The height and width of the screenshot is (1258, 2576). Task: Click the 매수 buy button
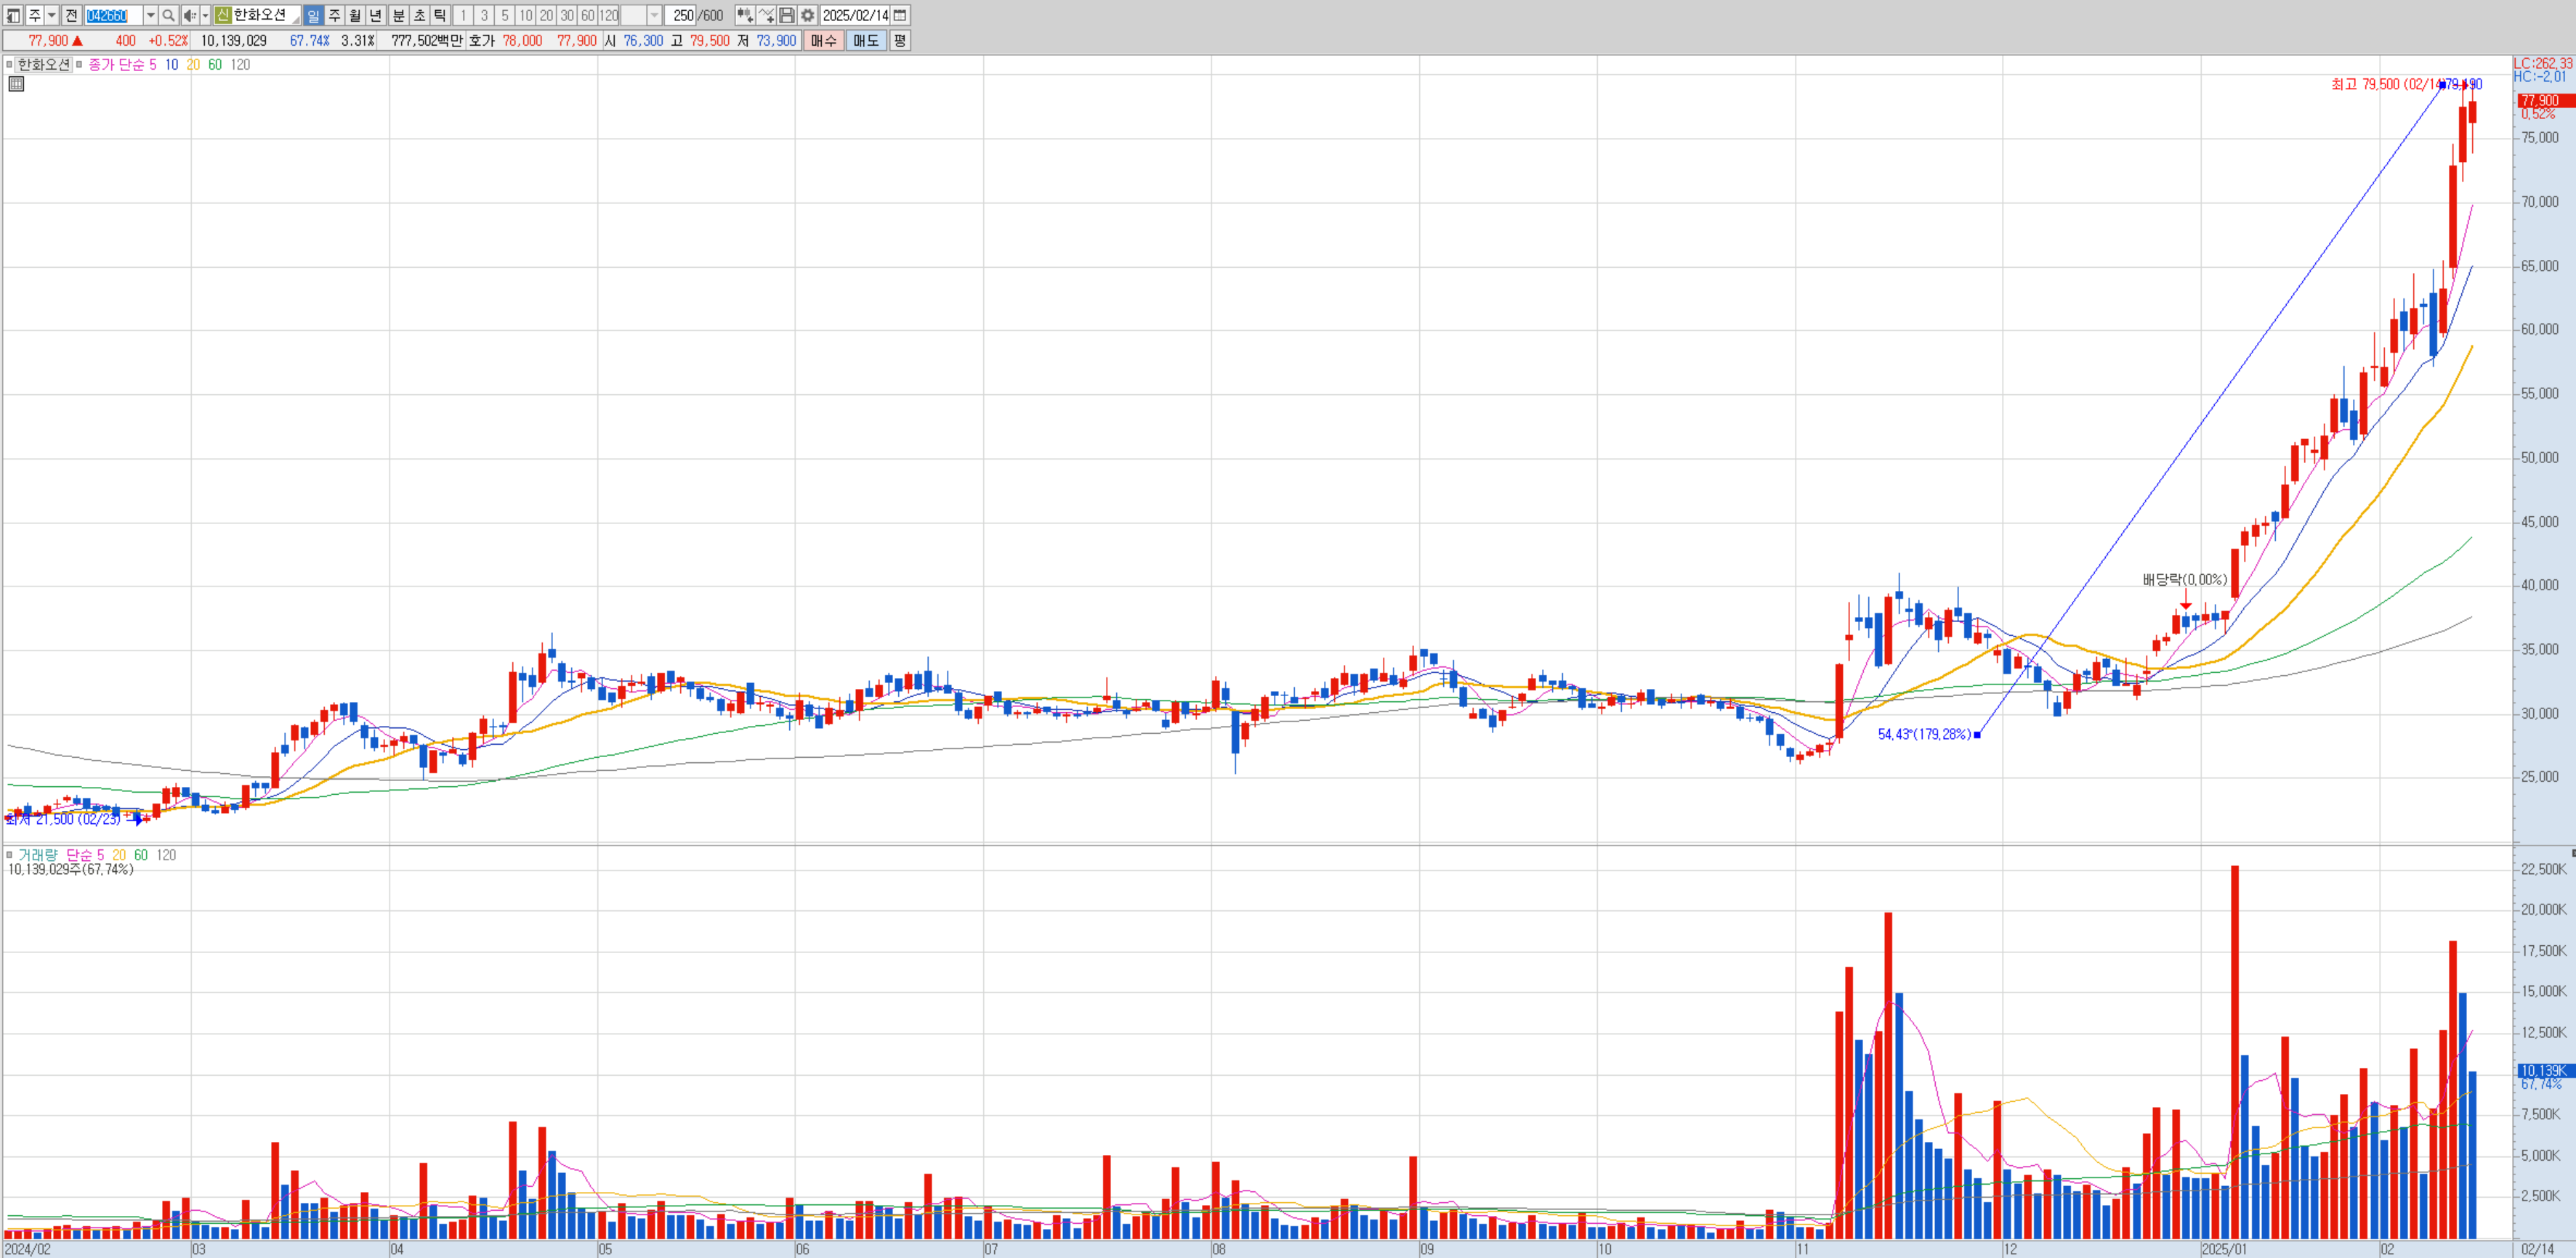(x=823, y=41)
